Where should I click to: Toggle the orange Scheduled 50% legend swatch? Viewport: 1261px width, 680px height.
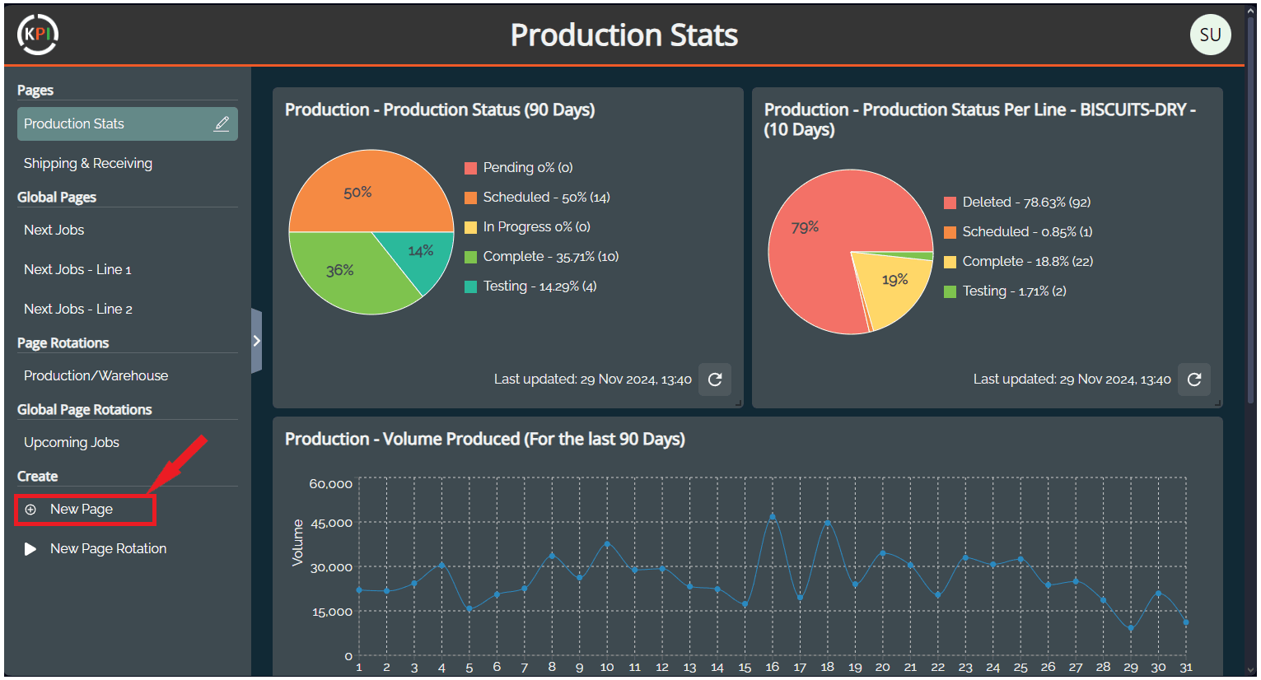point(471,198)
